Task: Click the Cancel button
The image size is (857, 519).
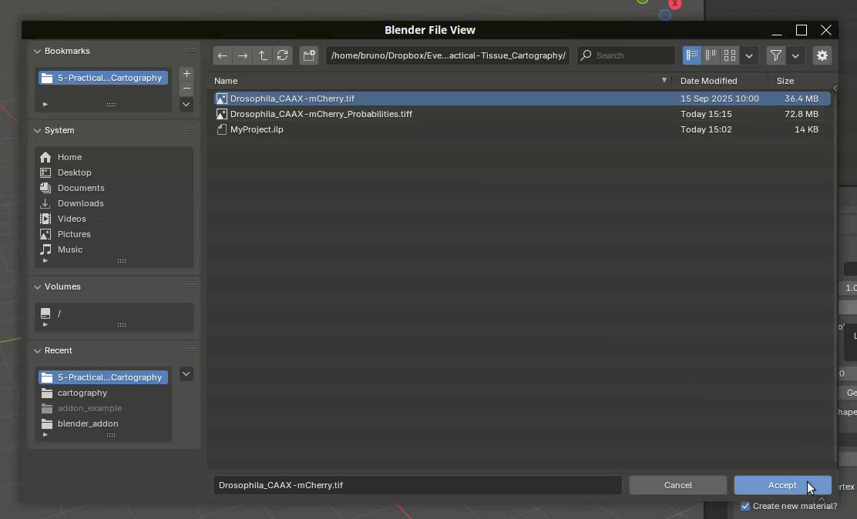Action: [677, 485]
